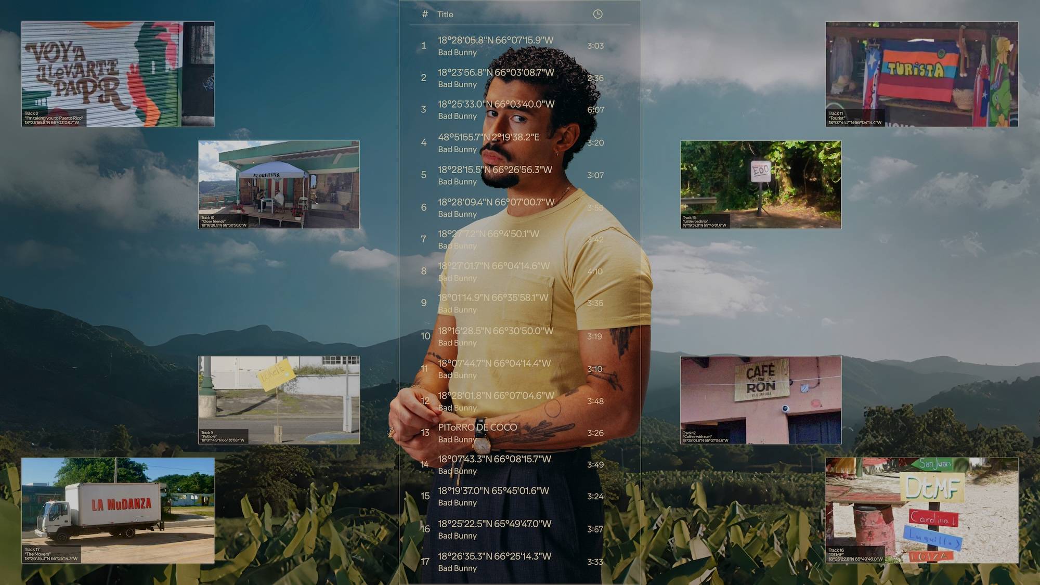Open the Track 10 'Close friends' thumbnail
Screen dimensions: 1040x585
click(279, 185)
